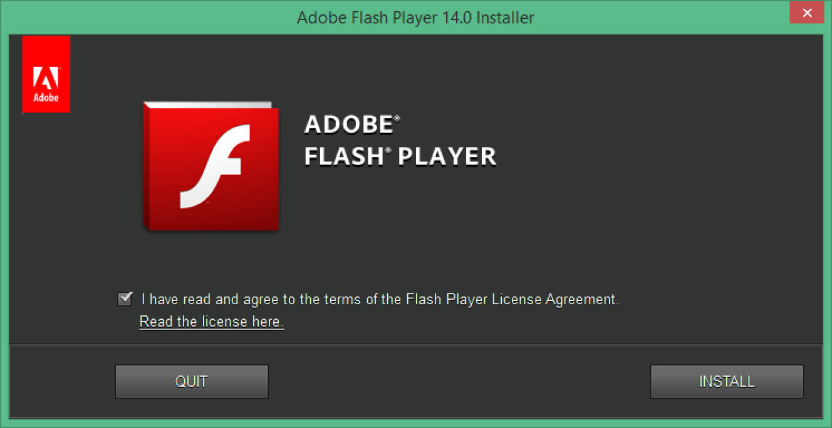
Task: Uncheck the license agreement checkbox
Action: coord(125,298)
